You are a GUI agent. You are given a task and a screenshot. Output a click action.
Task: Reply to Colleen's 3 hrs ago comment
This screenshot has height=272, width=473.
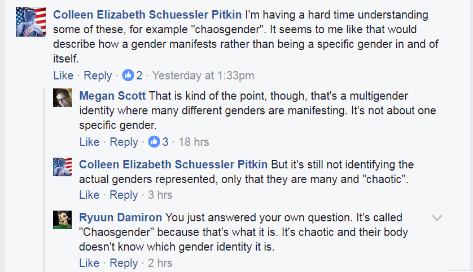(124, 195)
